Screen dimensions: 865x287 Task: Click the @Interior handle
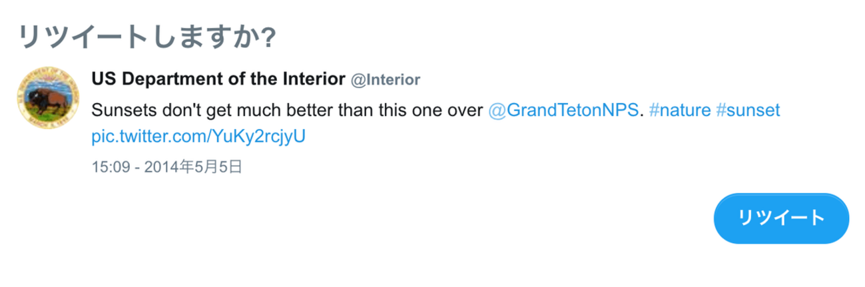(385, 80)
